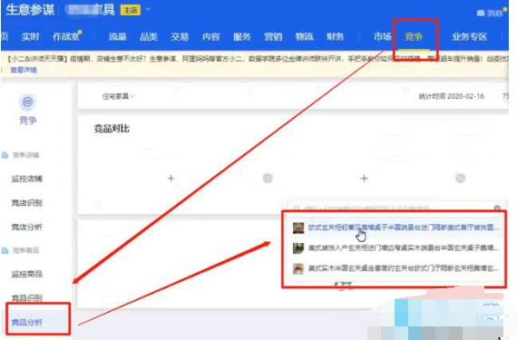Click thumbnail of first suggested product
Image resolution: width=517 pixels, height=340 pixels.
coord(298,228)
